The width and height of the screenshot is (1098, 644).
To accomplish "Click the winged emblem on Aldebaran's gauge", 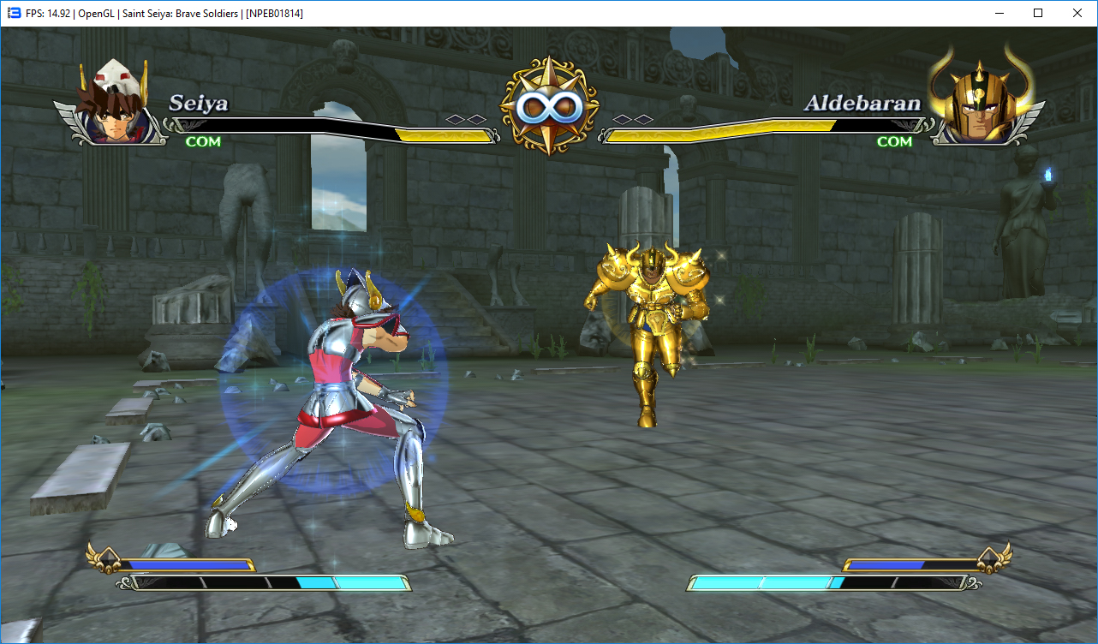I will tap(994, 558).
